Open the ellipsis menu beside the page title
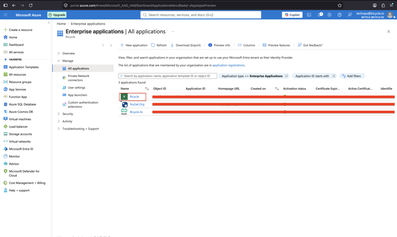The width and height of the screenshot is (397, 237). pyautogui.click(x=173, y=32)
